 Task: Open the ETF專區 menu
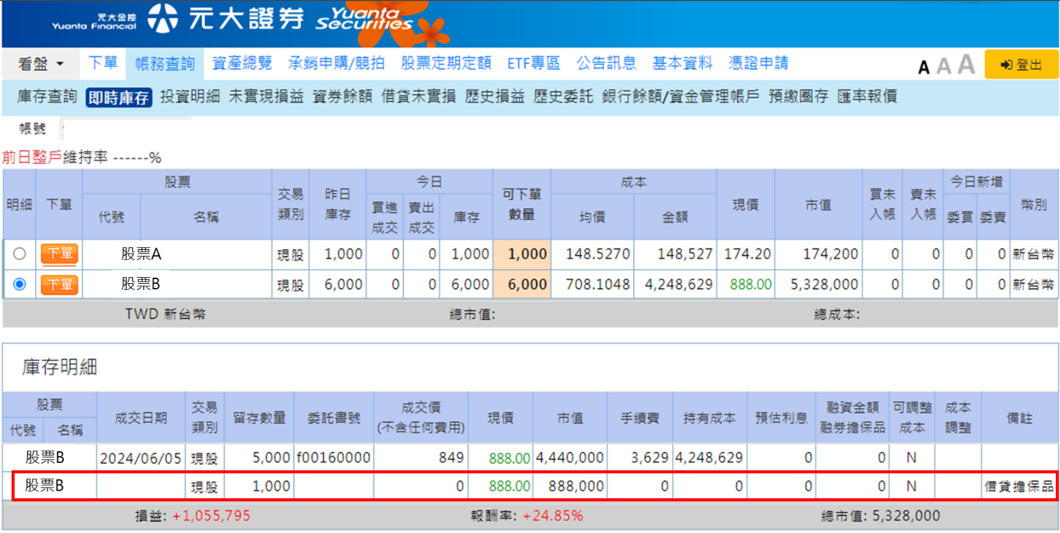click(x=533, y=63)
